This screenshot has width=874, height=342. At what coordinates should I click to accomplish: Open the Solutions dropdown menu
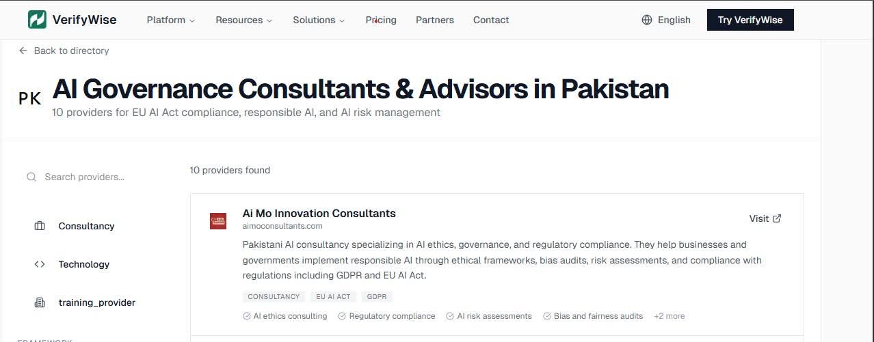pos(319,20)
